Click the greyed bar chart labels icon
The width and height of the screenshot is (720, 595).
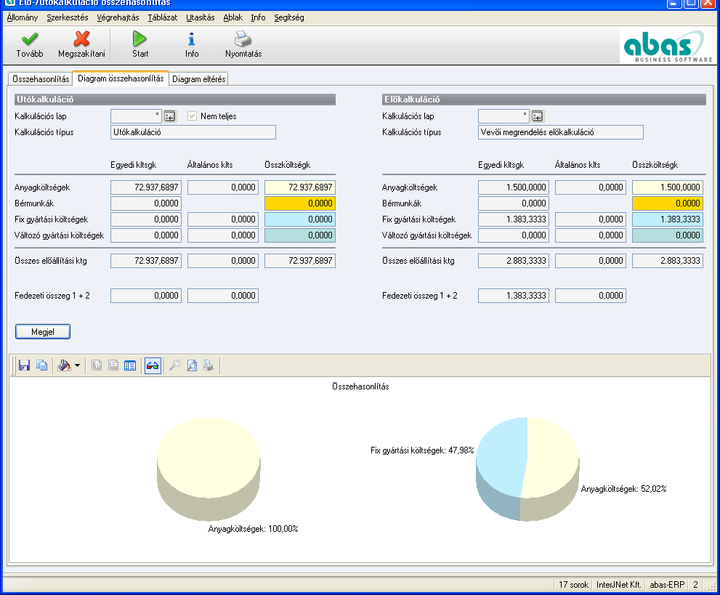tap(97, 365)
